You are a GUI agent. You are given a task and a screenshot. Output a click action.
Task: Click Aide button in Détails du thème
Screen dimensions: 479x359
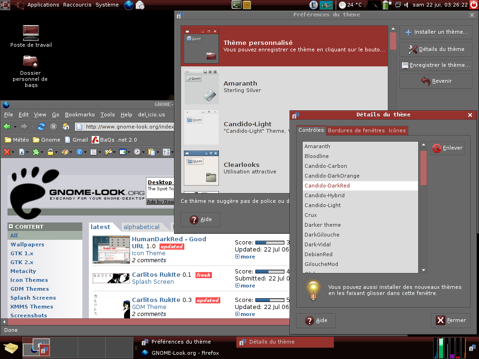point(316,320)
